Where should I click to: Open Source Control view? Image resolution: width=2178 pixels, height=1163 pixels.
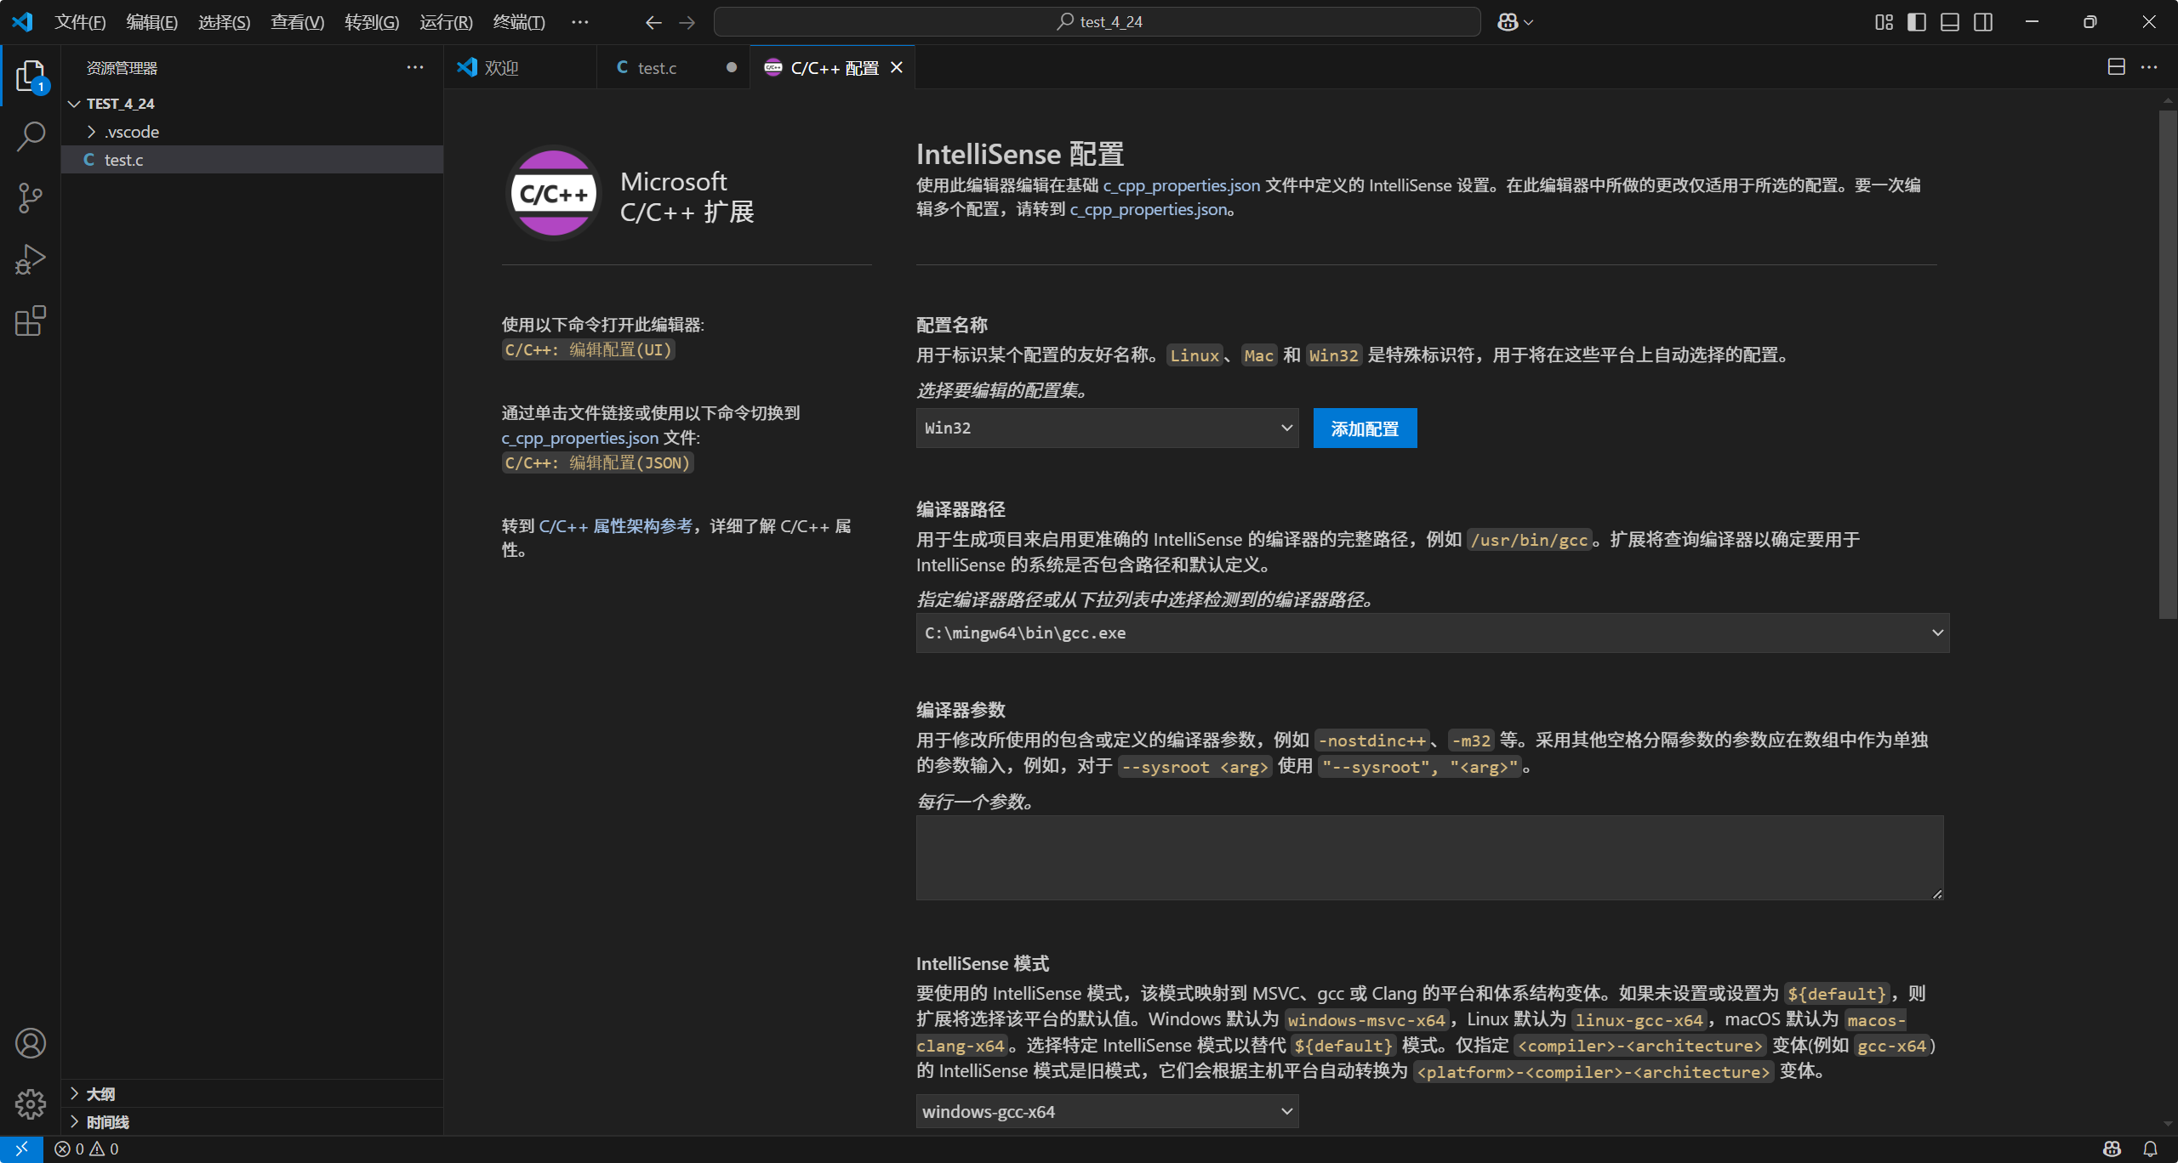point(31,198)
